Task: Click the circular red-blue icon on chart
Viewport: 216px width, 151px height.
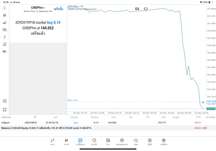Action: click(146, 9)
